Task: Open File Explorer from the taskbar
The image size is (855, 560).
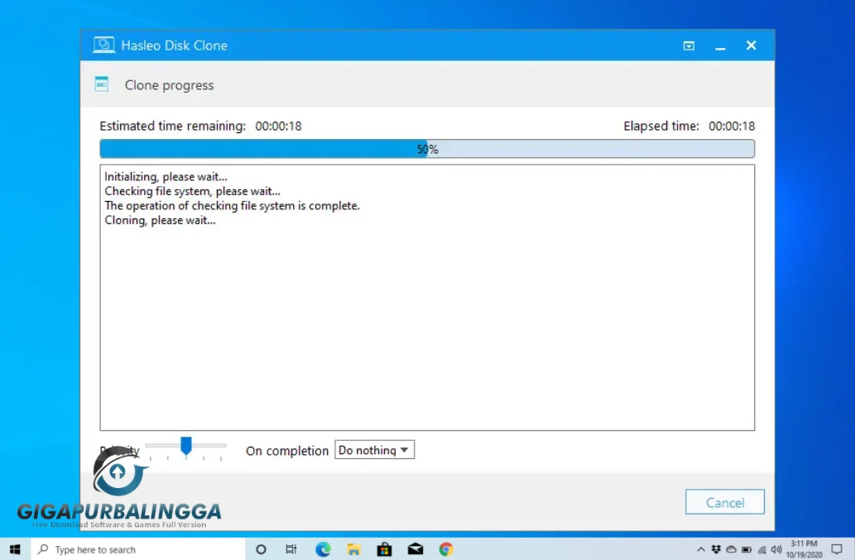Action: [x=354, y=549]
